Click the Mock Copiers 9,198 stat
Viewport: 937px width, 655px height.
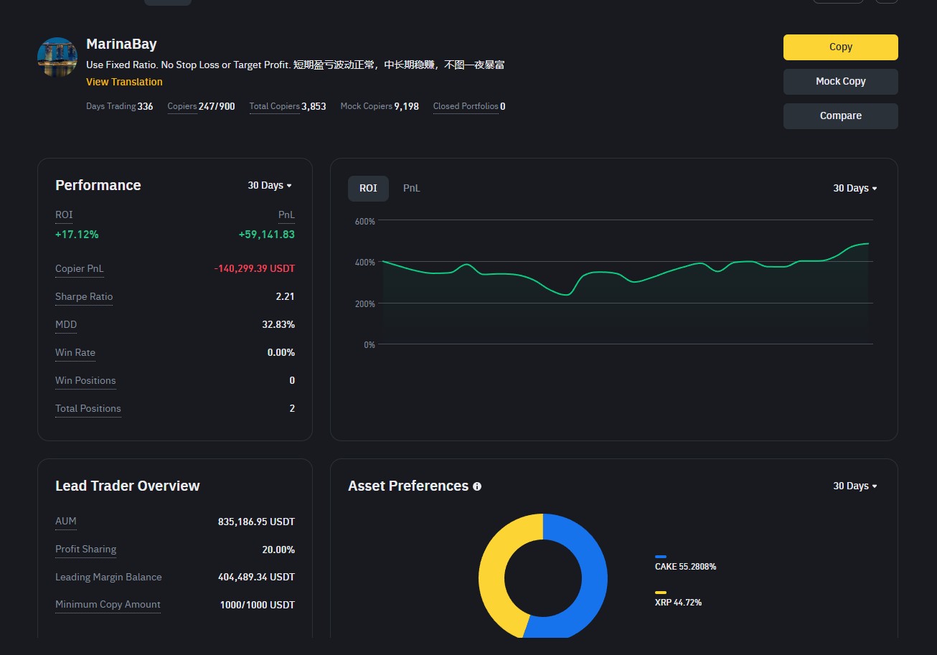[380, 106]
